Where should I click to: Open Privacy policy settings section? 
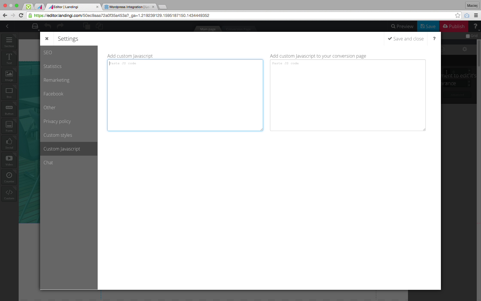(69, 121)
